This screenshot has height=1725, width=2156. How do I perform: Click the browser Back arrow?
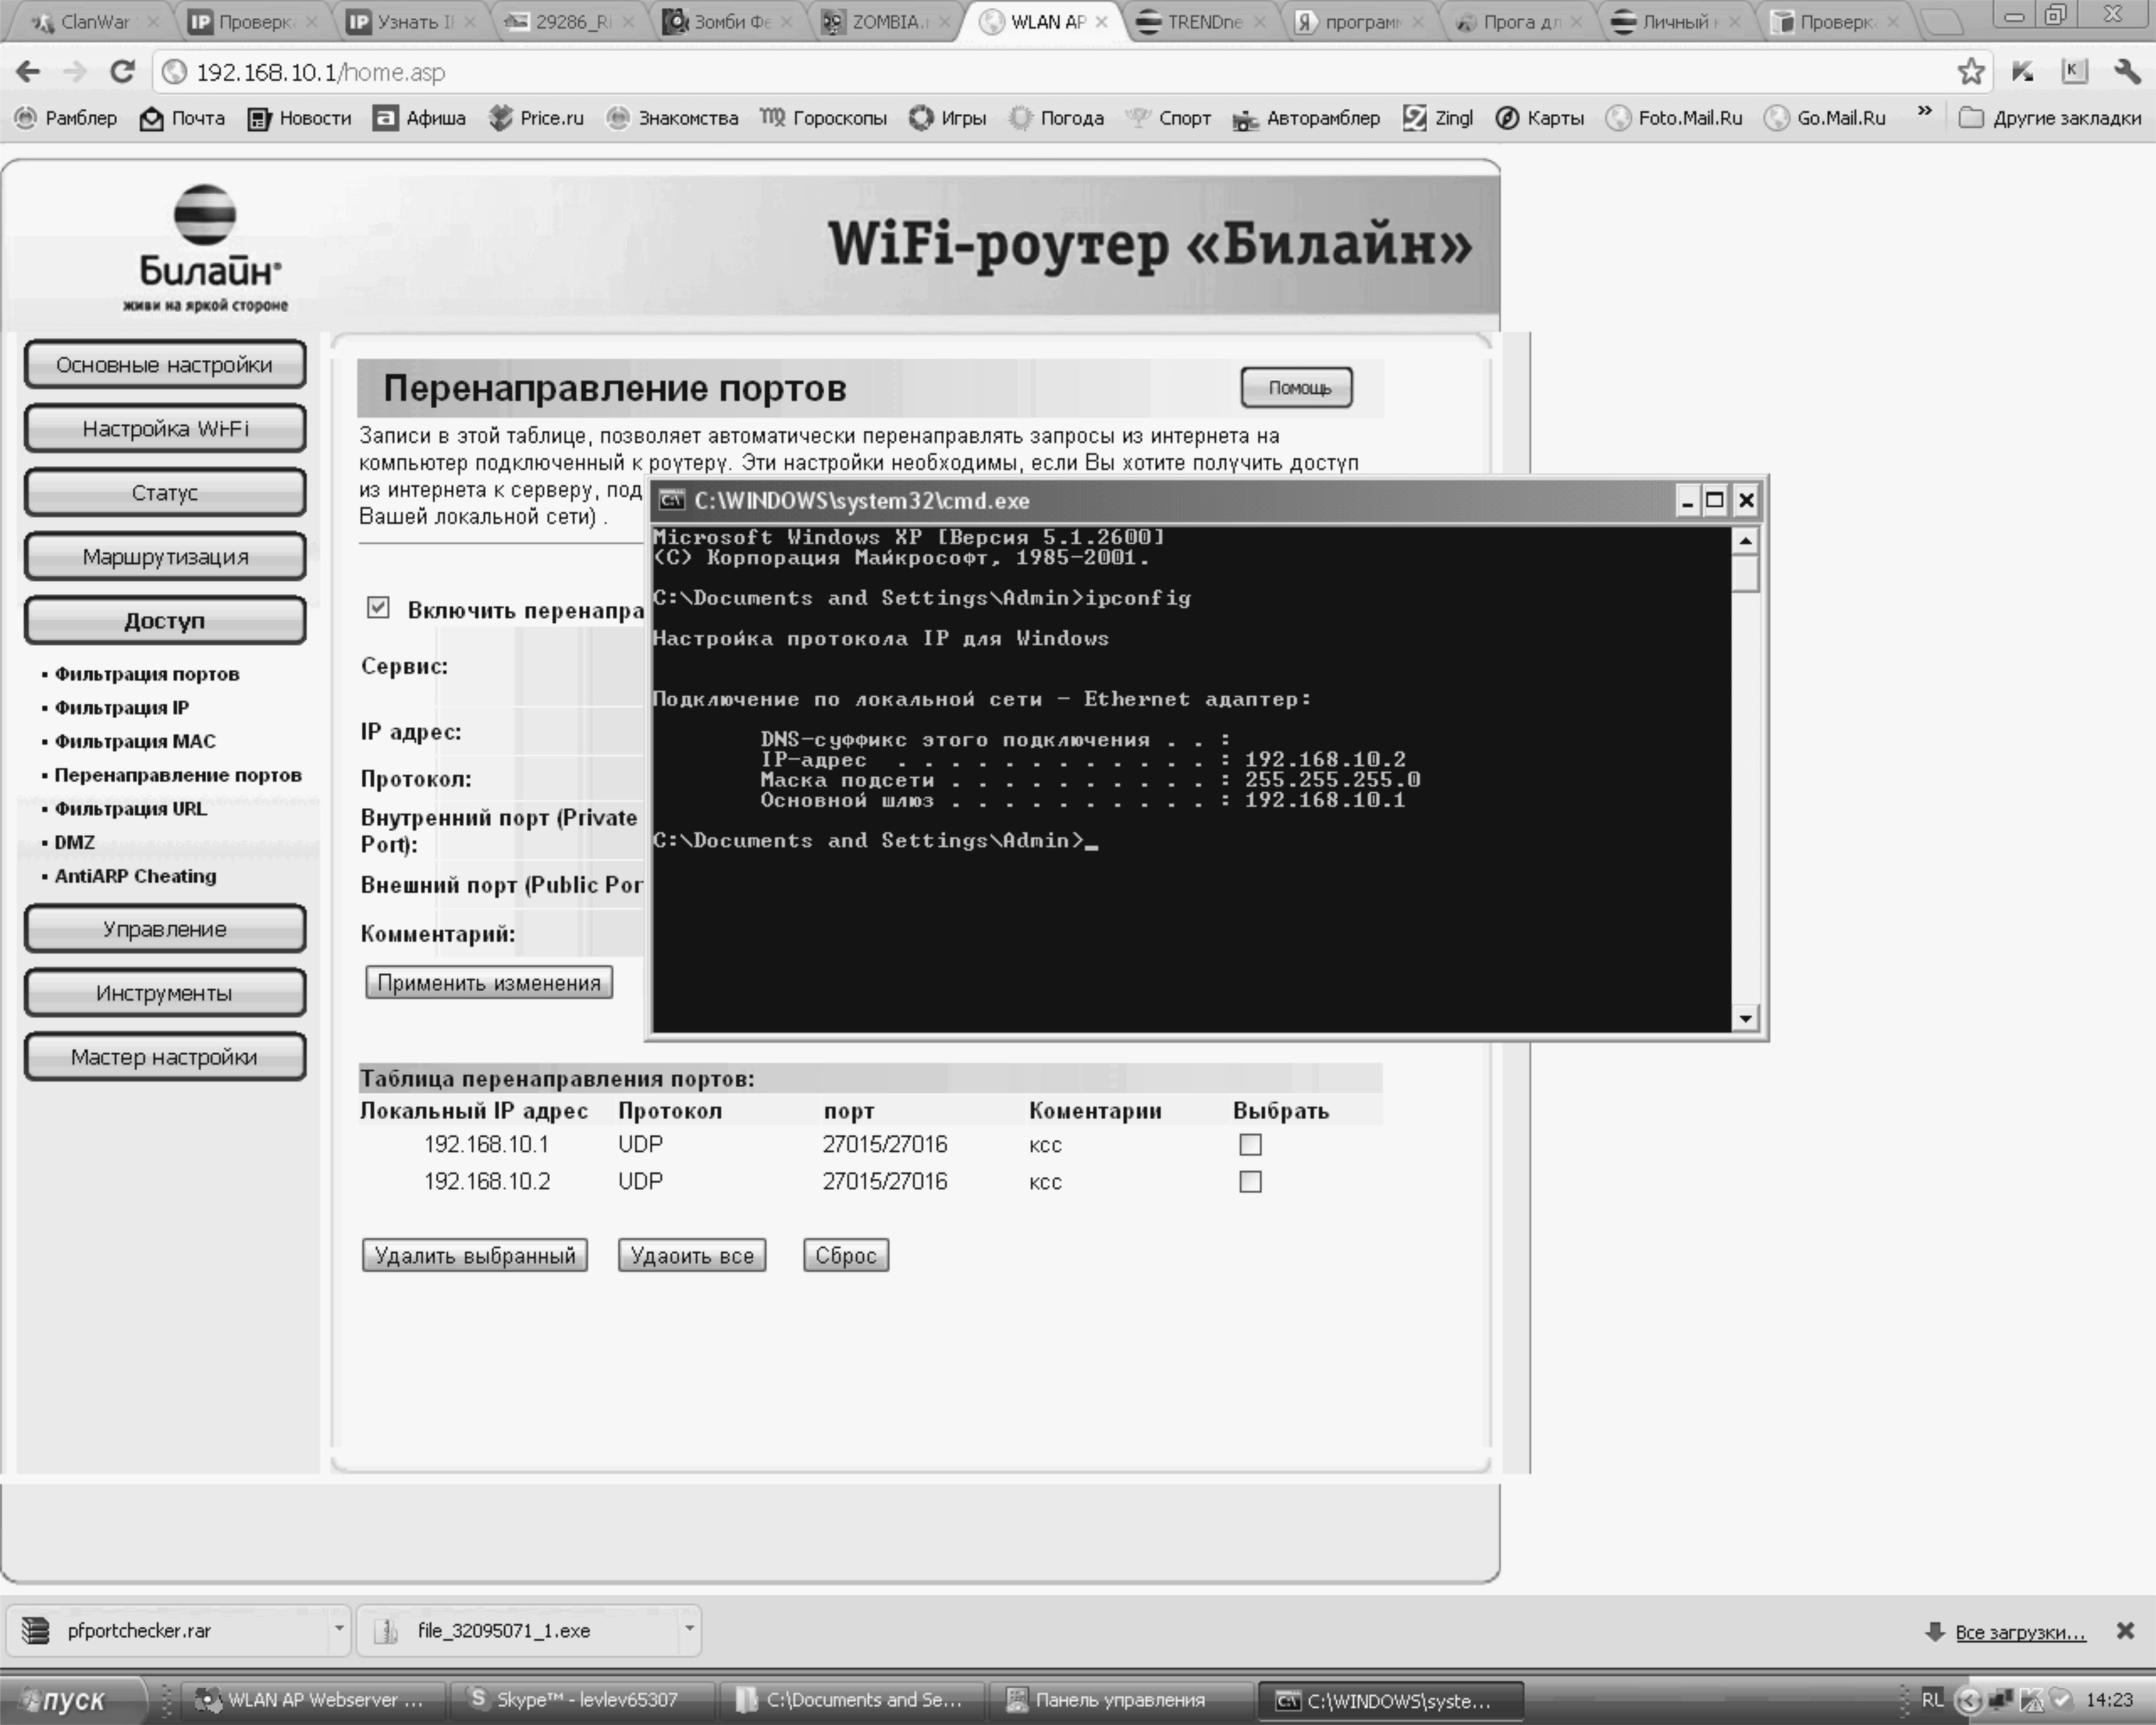[x=28, y=72]
